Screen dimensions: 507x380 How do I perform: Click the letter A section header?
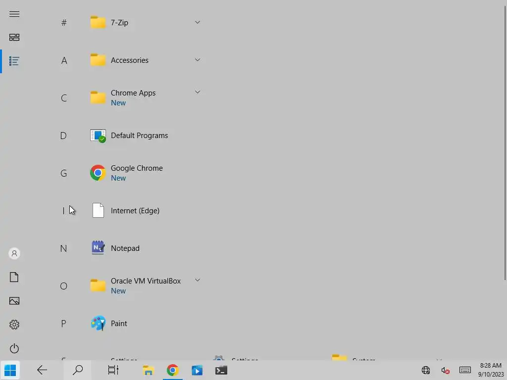coord(64,60)
